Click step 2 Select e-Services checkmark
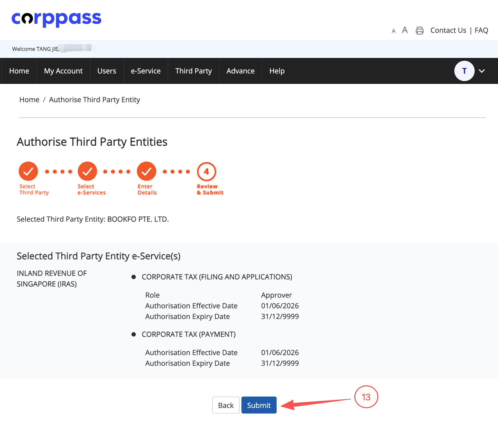498x426 pixels. coord(87,171)
